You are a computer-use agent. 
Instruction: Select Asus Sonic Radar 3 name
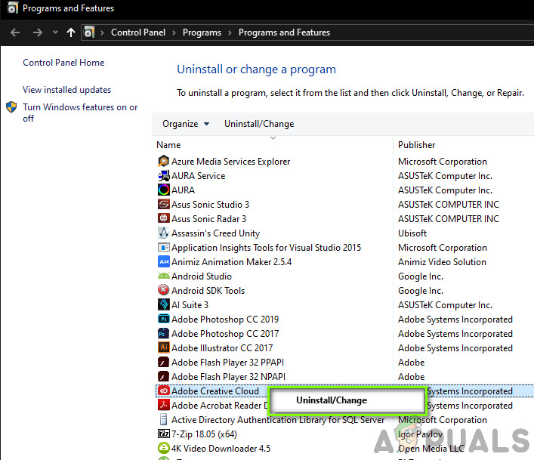(x=208, y=218)
